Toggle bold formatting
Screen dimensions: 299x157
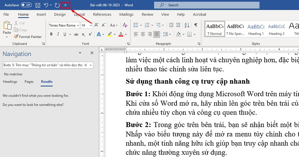coord(51,34)
